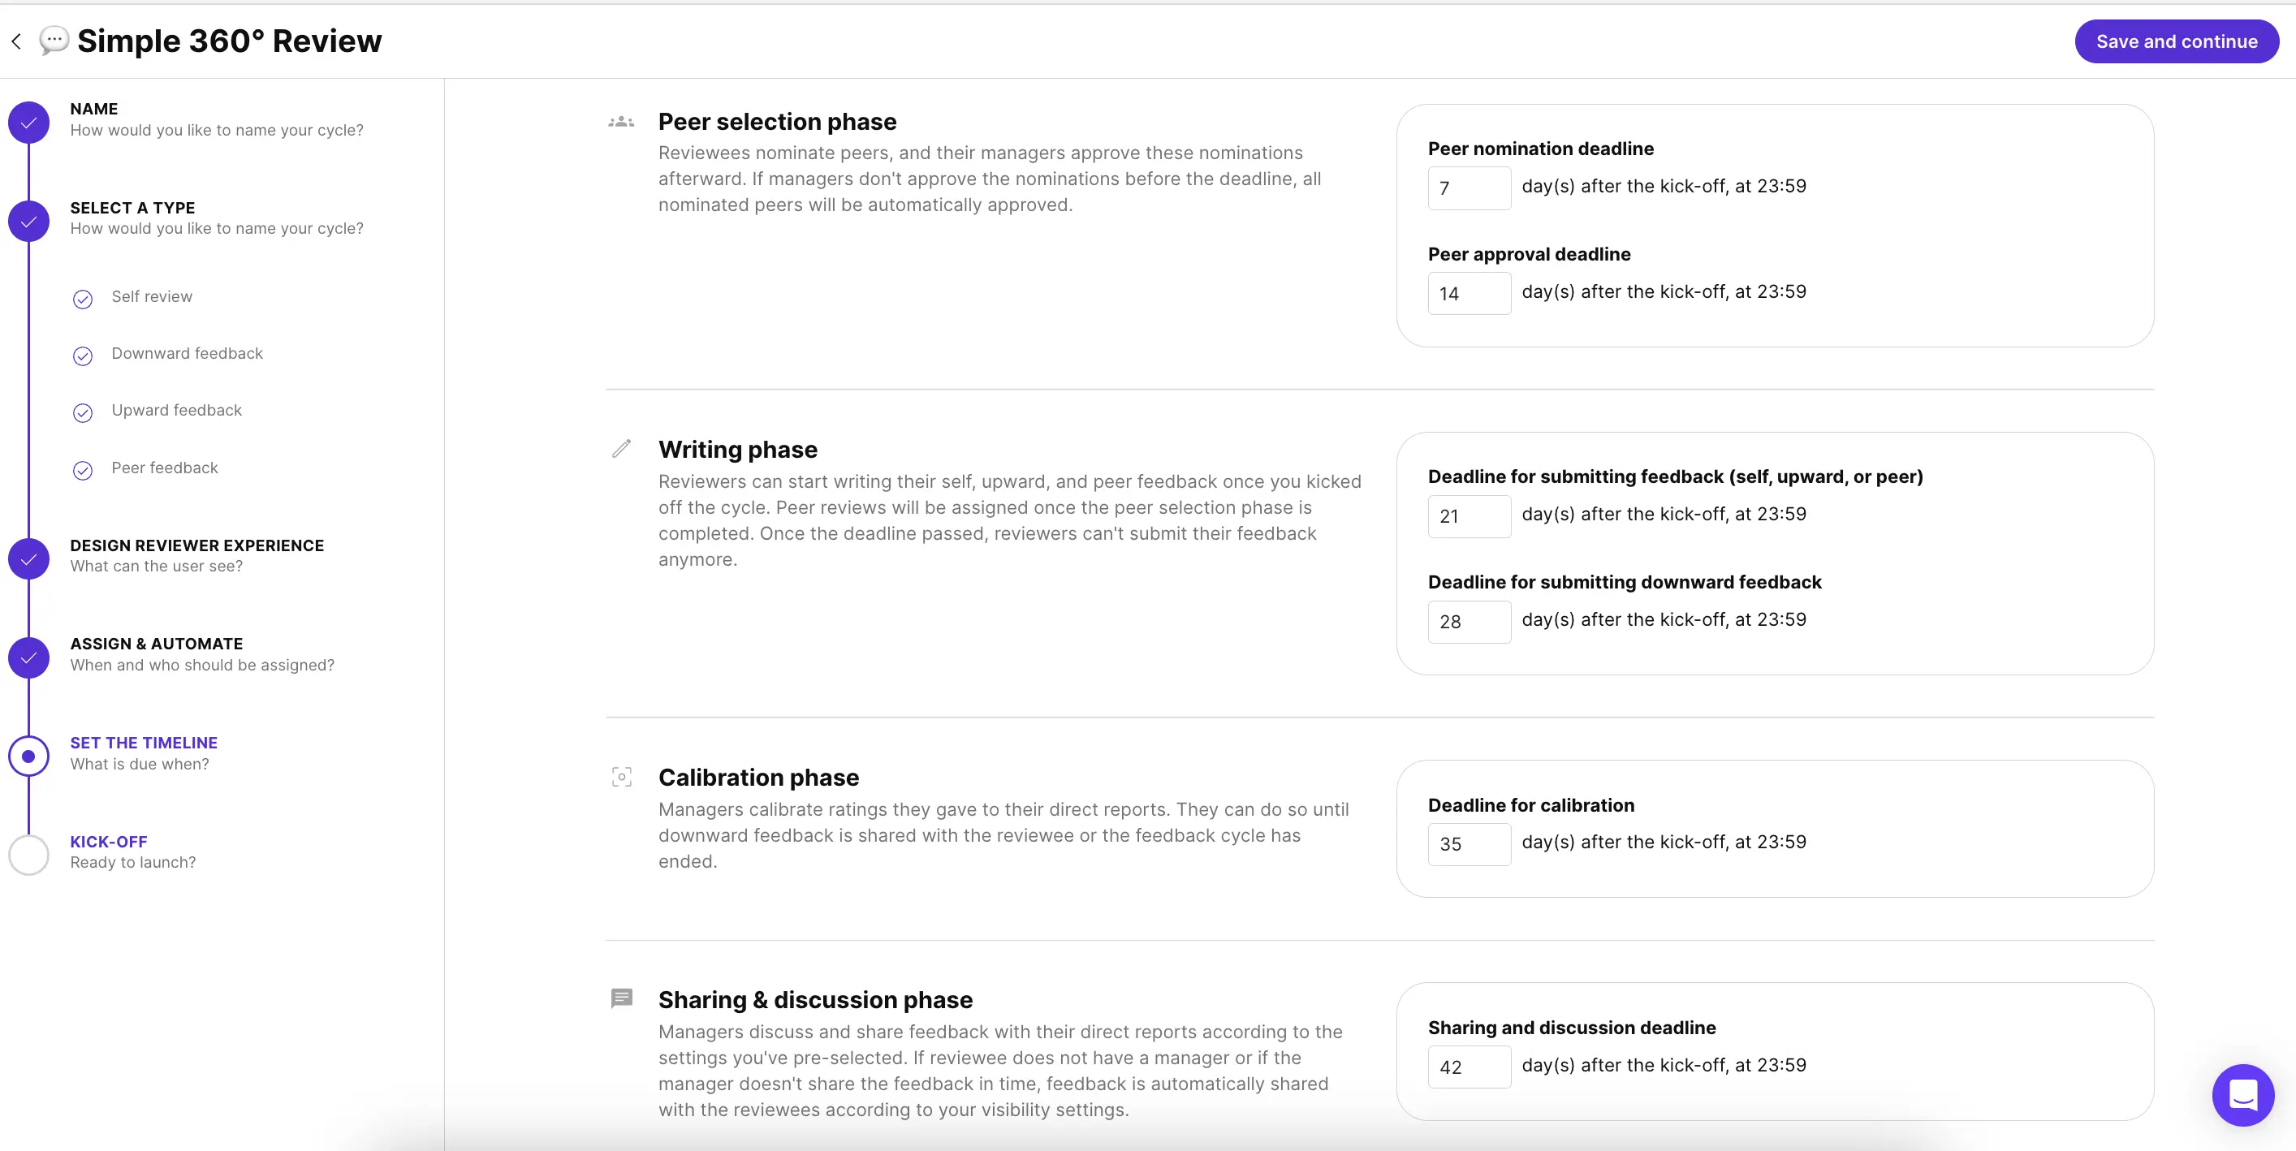Toggle the Downward feedback check circle
The height and width of the screenshot is (1151, 2296).
tap(83, 356)
